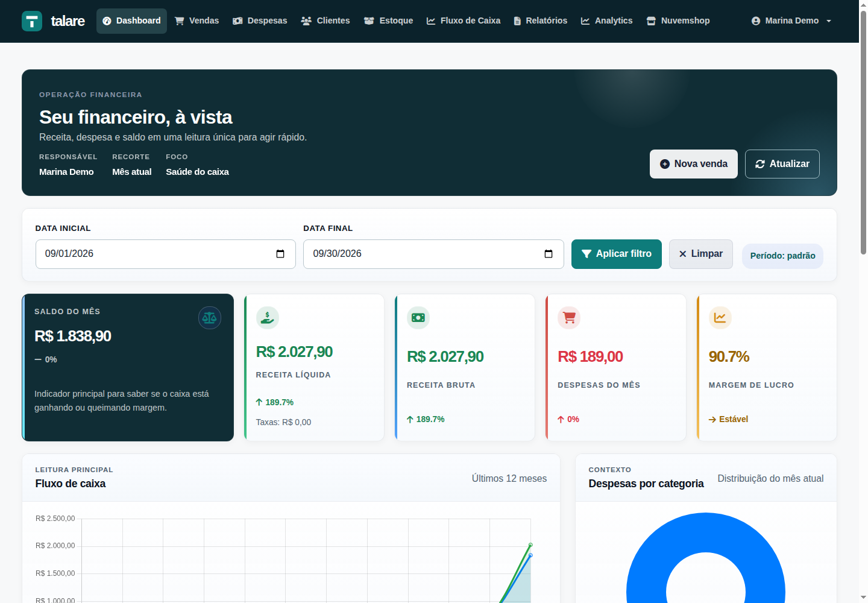Viewport: 868px width, 603px height.
Task: Click the Últimos 12 meses label
Action: coord(509,479)
